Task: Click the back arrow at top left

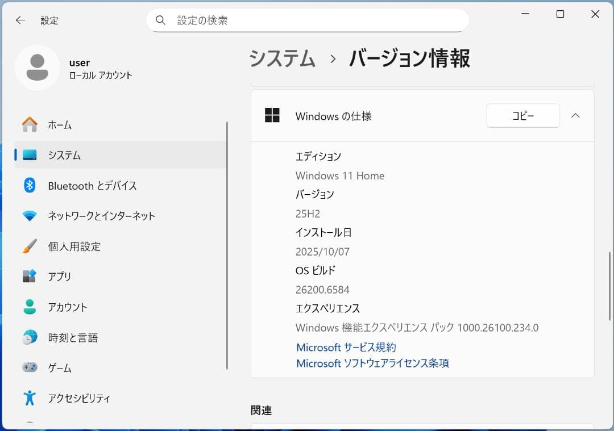Action: click(x=19, y=20)
